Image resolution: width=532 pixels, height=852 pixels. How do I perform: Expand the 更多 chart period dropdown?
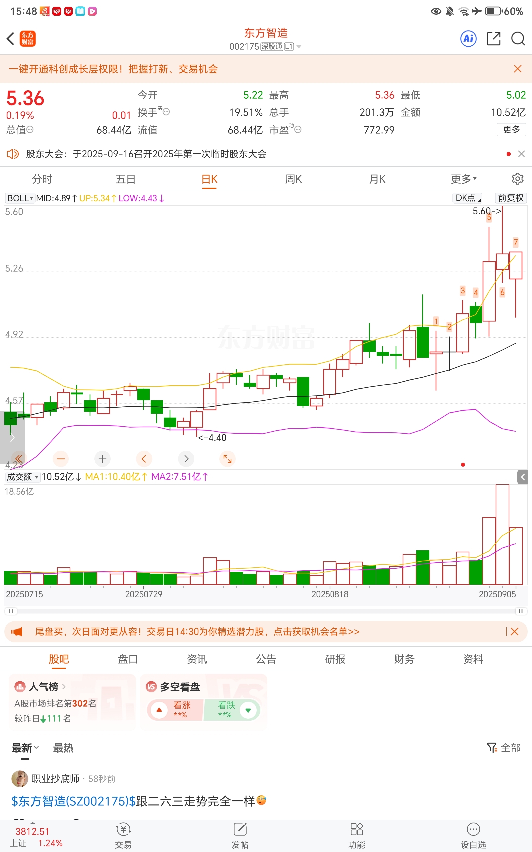(464, 179)
